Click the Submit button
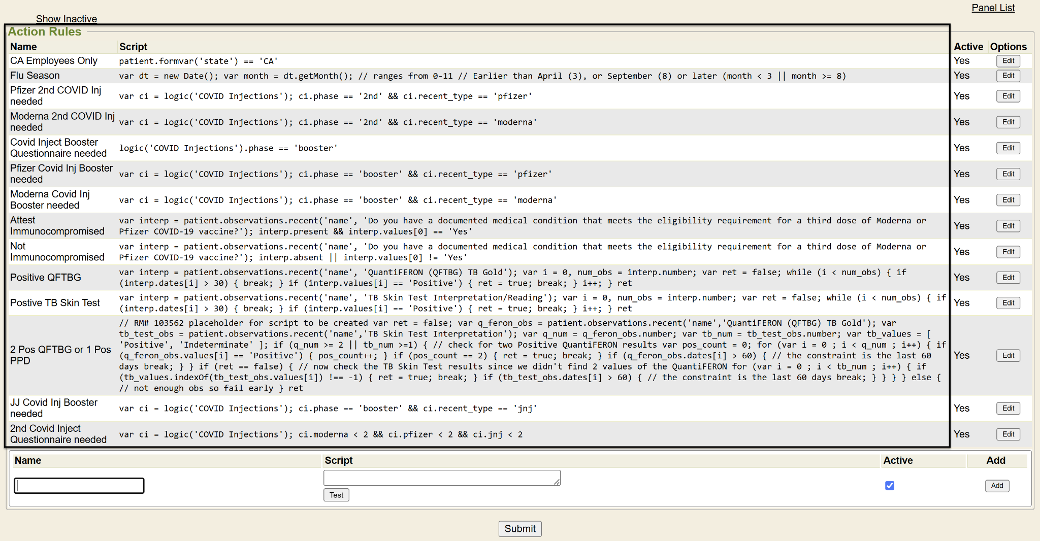Image resolution: width=1040 pixels, height=541 pixels. 519,528
